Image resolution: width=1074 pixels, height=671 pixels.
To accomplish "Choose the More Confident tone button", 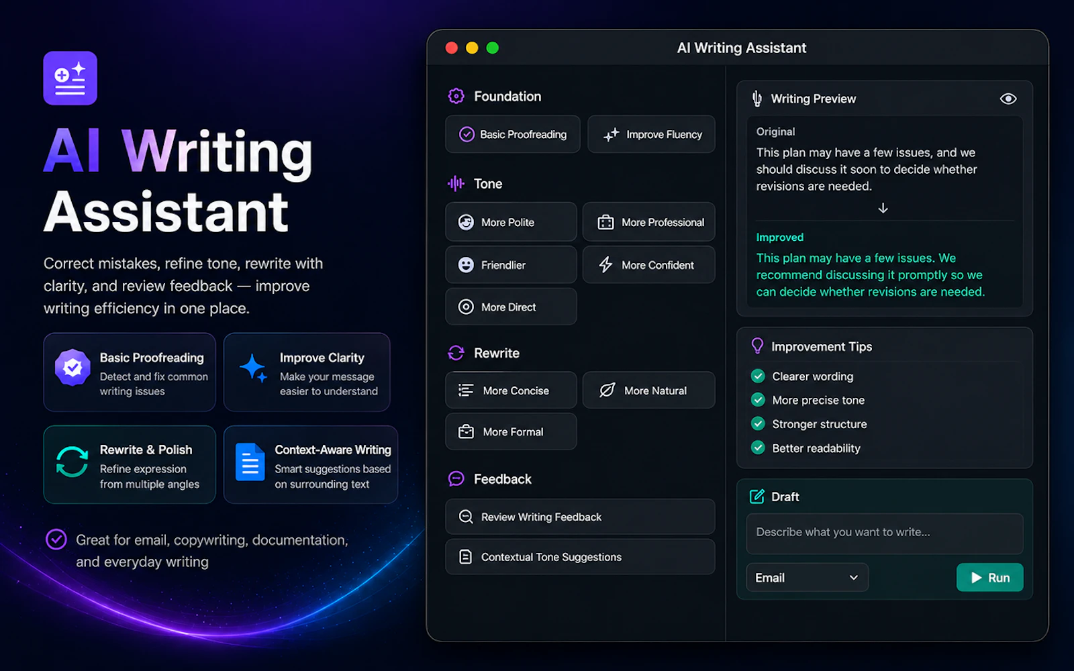I will pos(649,264).
